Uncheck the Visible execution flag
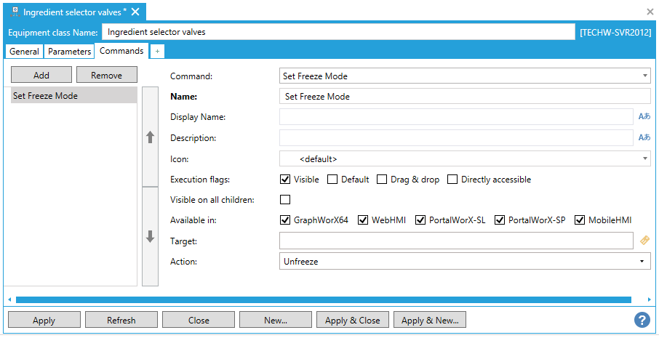The height and width of the screenshot is (338, 659). coord(285,180)
